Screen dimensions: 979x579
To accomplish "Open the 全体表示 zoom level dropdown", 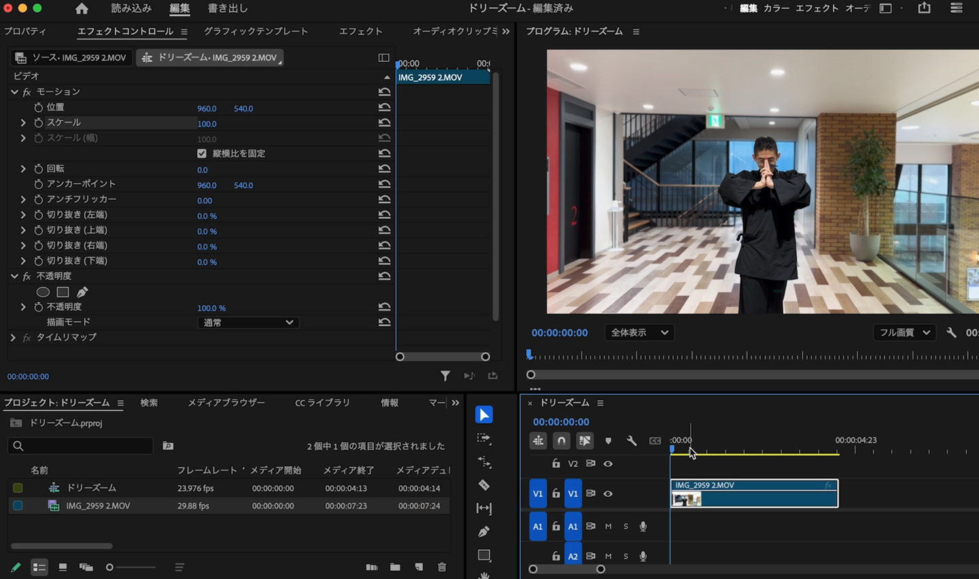I will (638, 332).
